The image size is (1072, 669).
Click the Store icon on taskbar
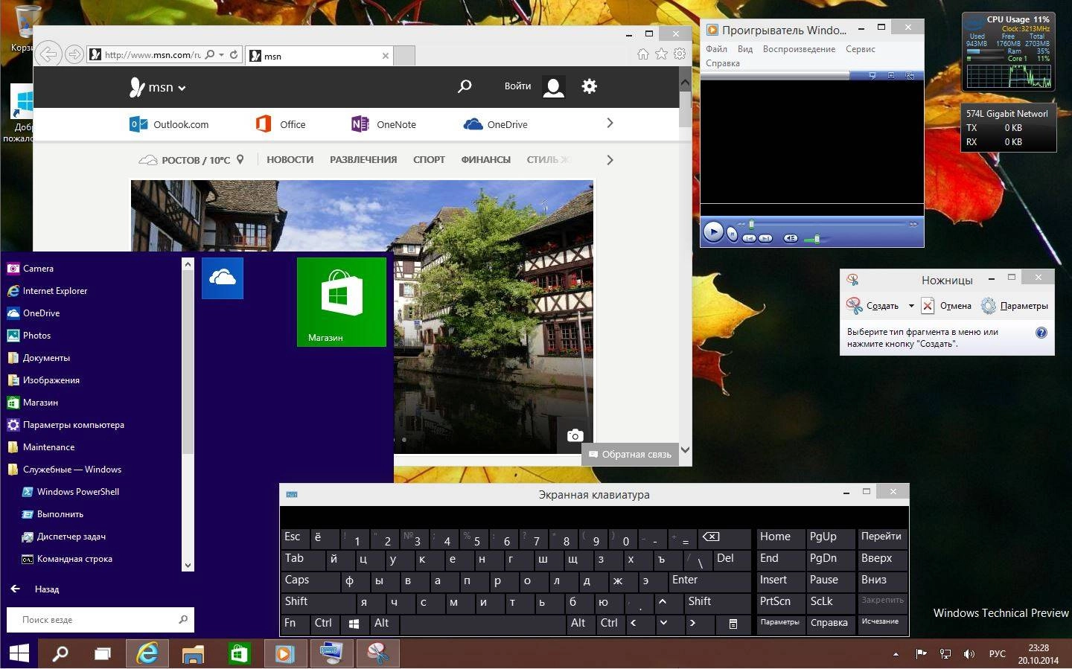tap(238, 653)
